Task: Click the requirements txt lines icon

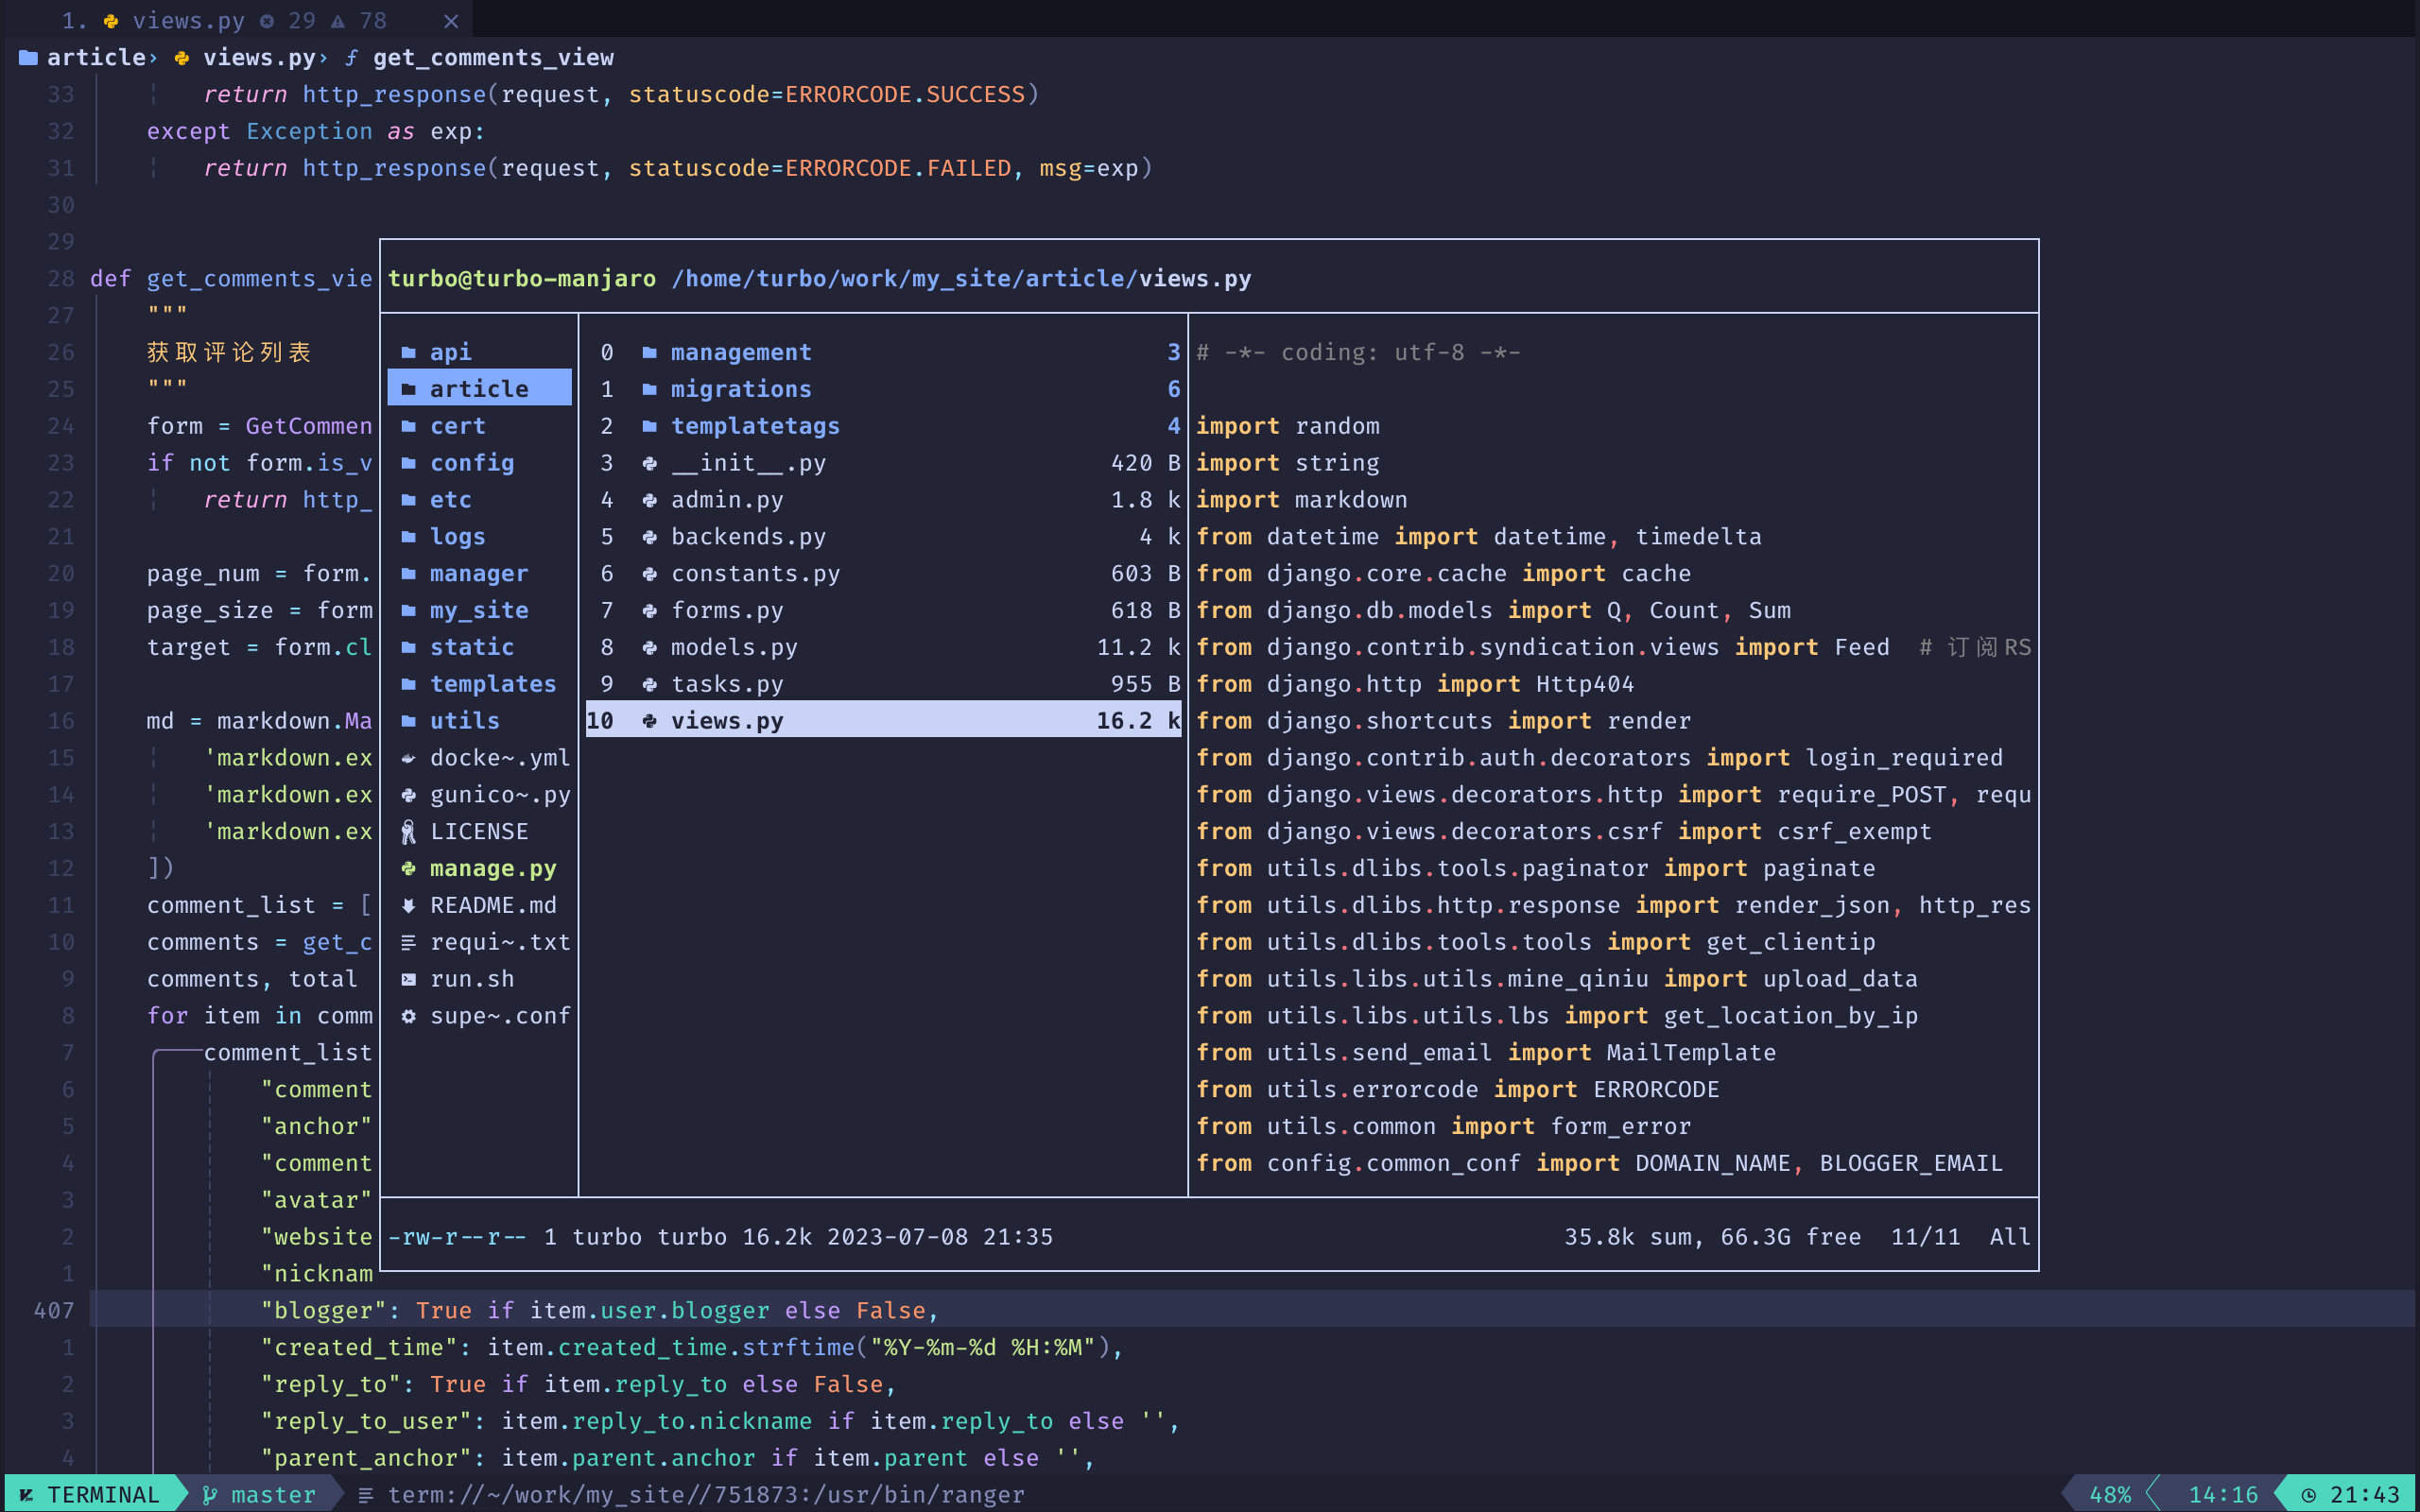Action: (x=408, y=943)
